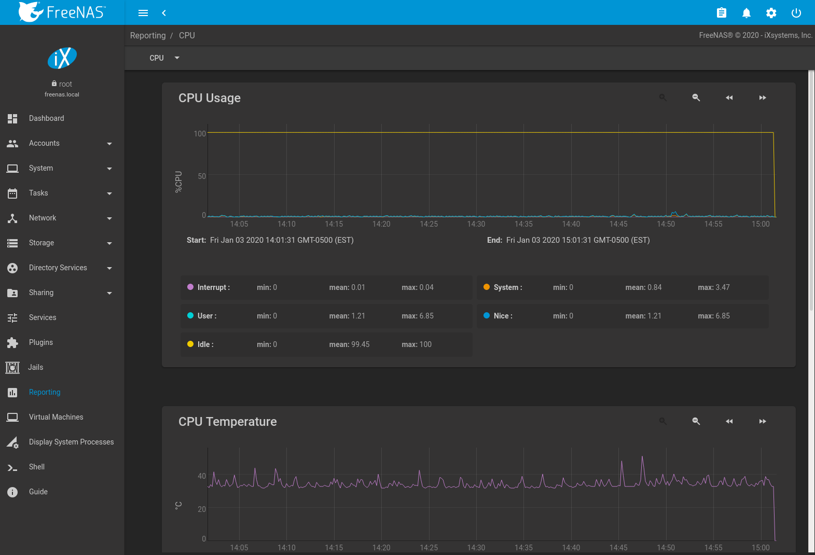Step forward in time on CPU Usage graph
This screenshot has height=555, width=815.
[x=762, y=98]
